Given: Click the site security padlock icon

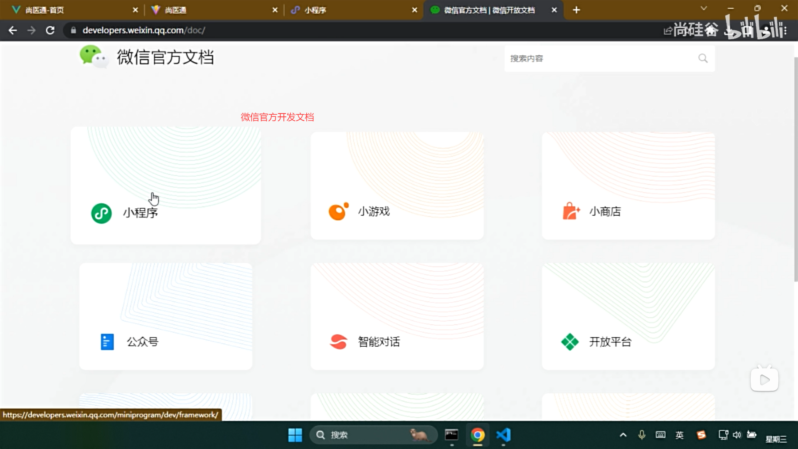Looking at the screenshot, I should point(73,30).
